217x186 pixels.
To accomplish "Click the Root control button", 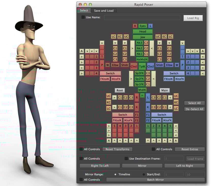I will click(120, 90).
